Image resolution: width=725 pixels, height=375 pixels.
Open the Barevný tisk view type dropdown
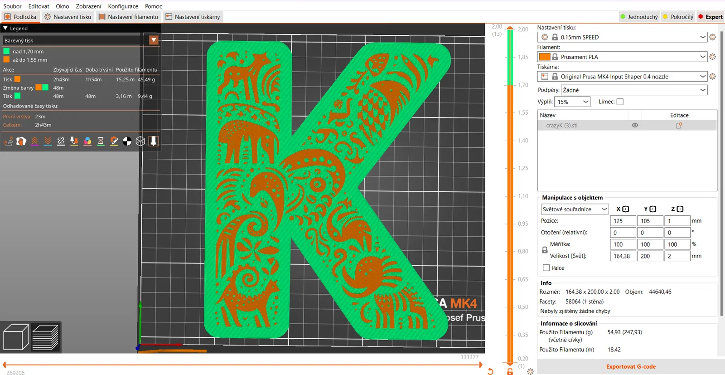pyautogui.click(x=81, y=40)
